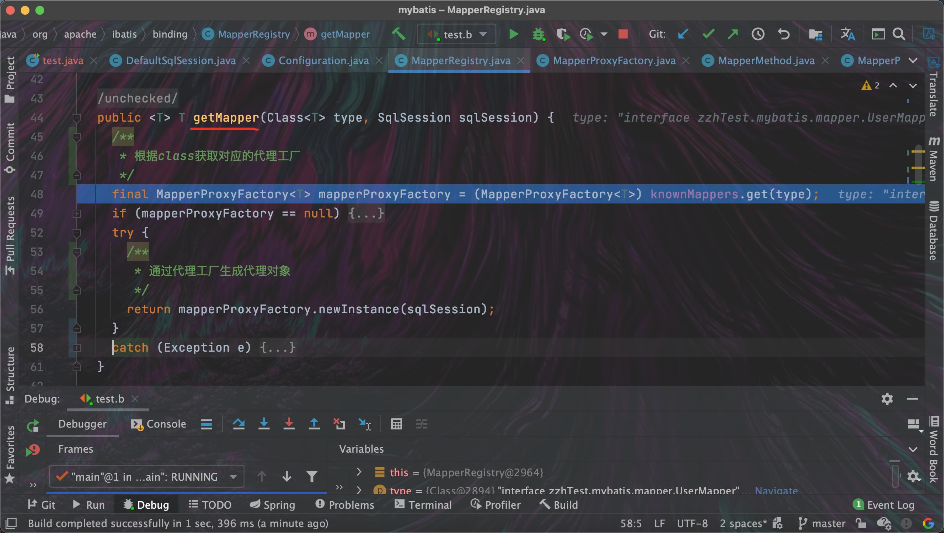Open Search Everywhere magnifier icon

point(899,34)
